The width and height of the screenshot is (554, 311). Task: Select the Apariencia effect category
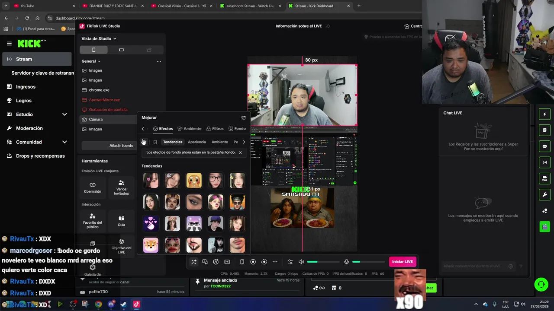point(197,142)
